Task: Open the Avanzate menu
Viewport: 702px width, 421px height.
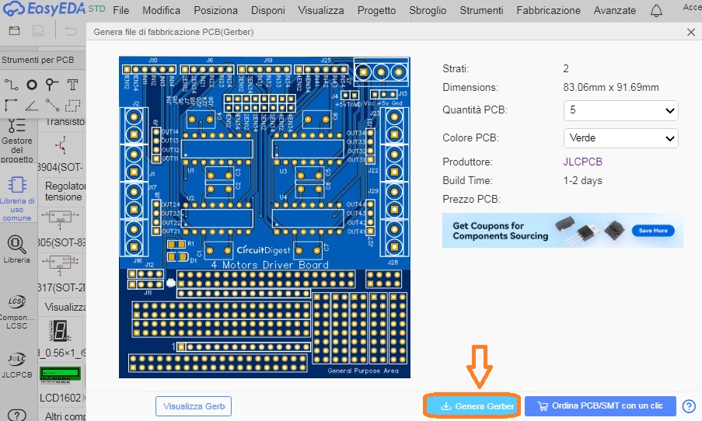Action: click(x=615, y=10)
